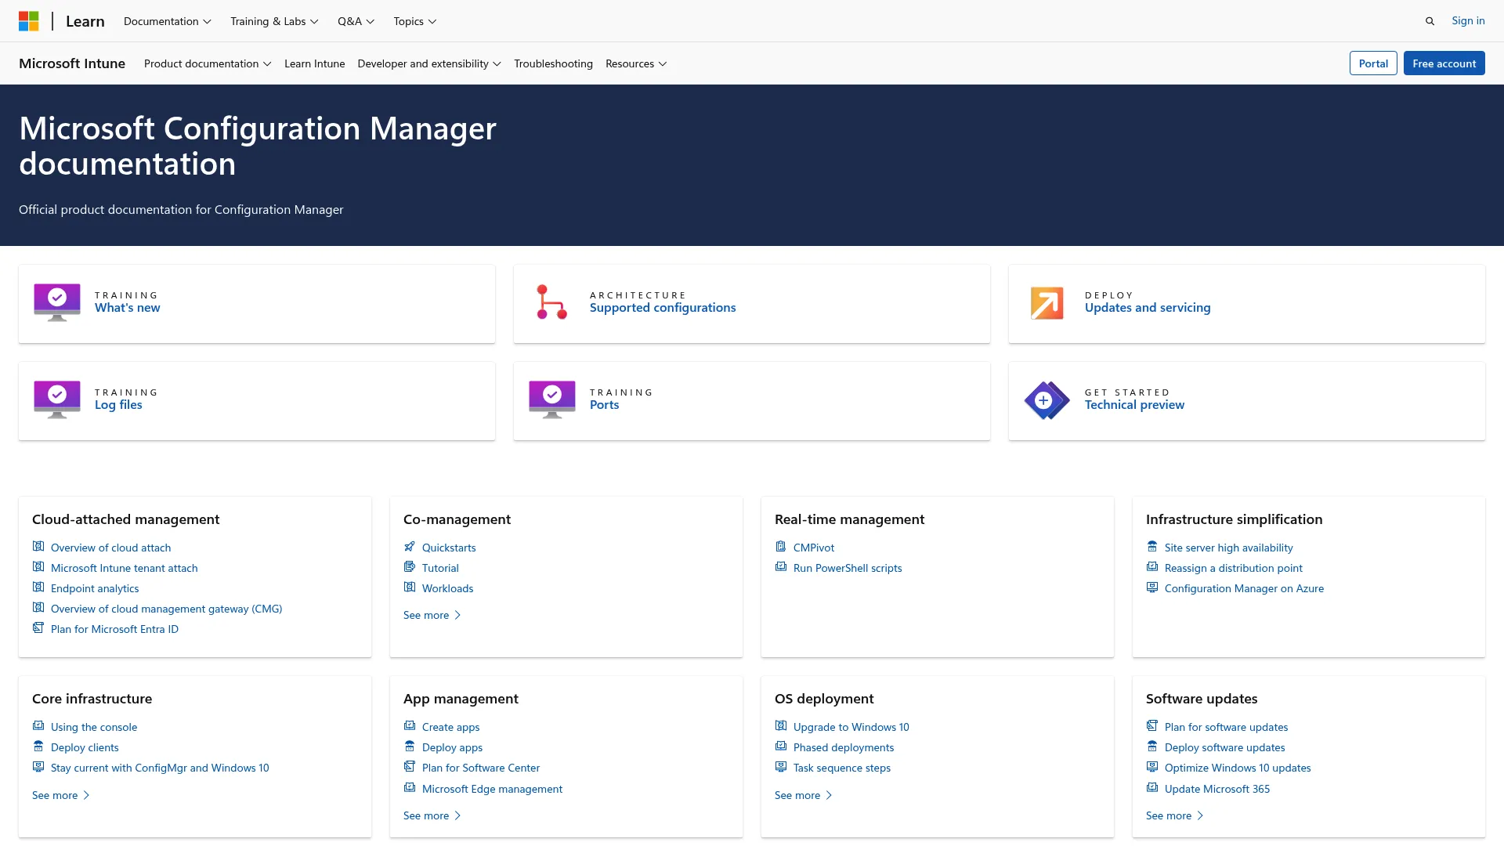Open the Deploy apps link
The image size is (1504, 846).
[x=452, y=747]
